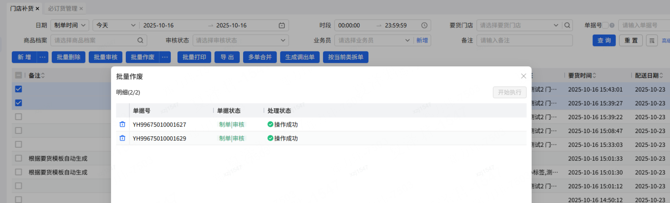670x203 pixels.
Task: Click order number YH99675010001627
Action: point(159,124)
